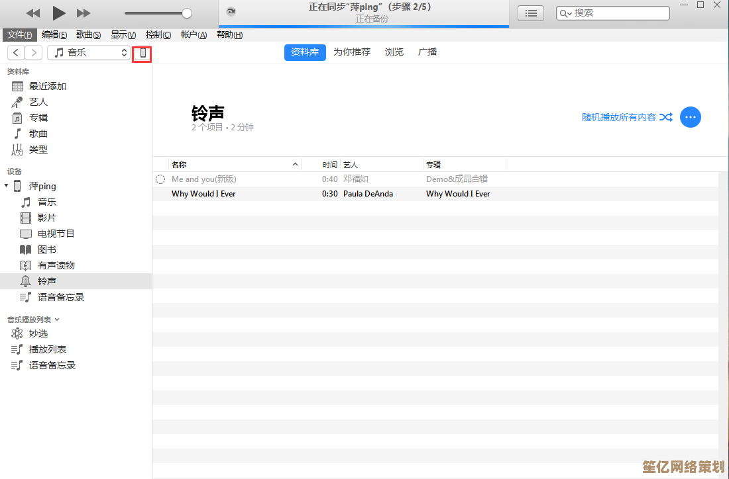
Task: Click the rewind previous track icon
Action: tap(32, 13)
